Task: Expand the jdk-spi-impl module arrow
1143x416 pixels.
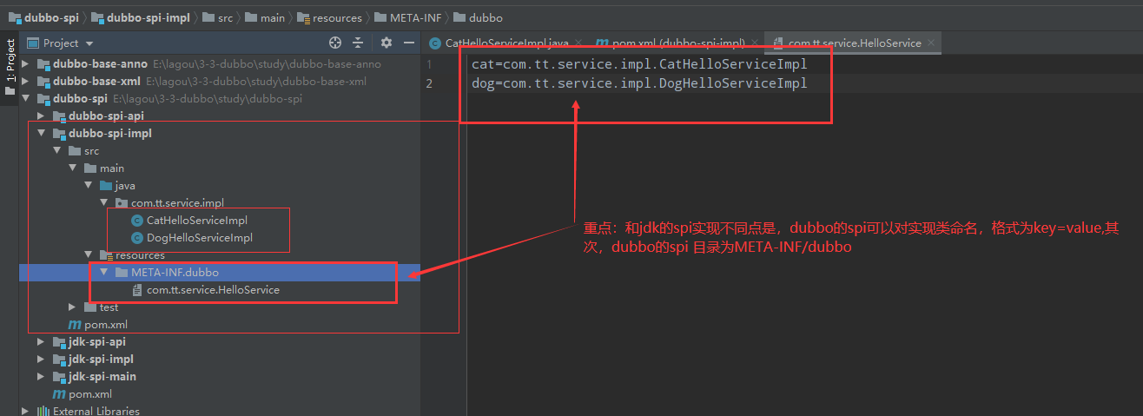Action: pos(41,360)
